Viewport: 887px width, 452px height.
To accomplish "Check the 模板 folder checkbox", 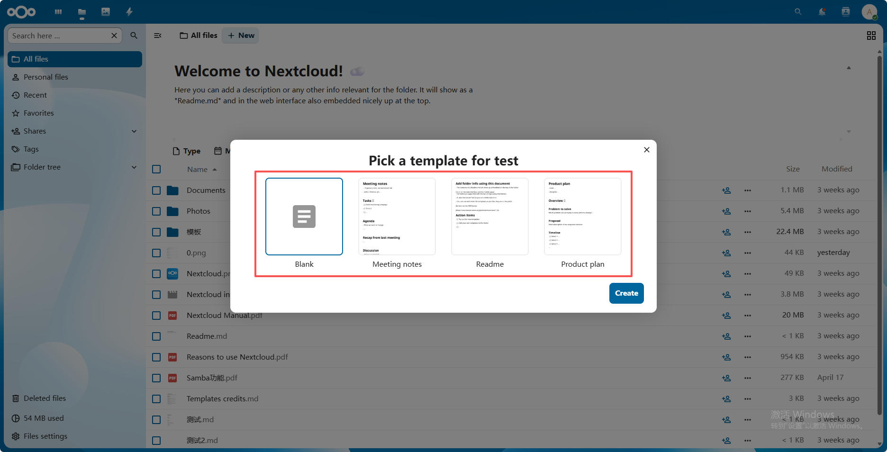I will point(156,232).
